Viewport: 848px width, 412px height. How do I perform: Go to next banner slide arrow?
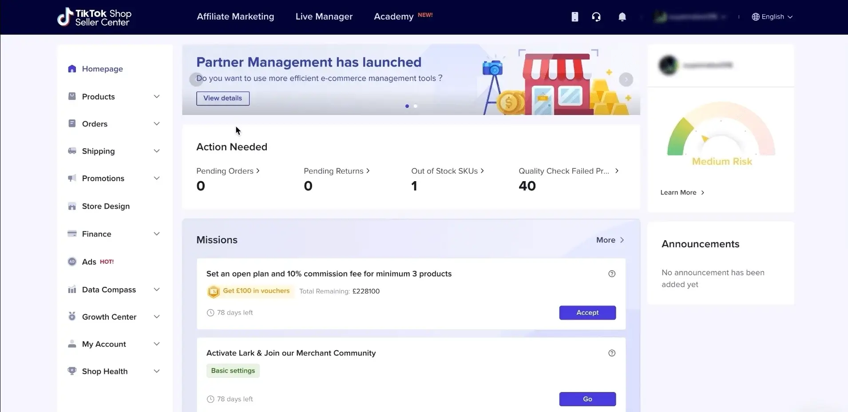[x=626, y=79]
